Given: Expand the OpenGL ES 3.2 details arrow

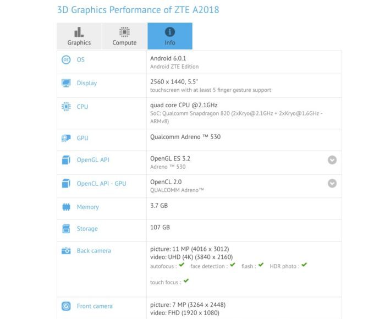Looking at the screenshot, I should point(332,160).
